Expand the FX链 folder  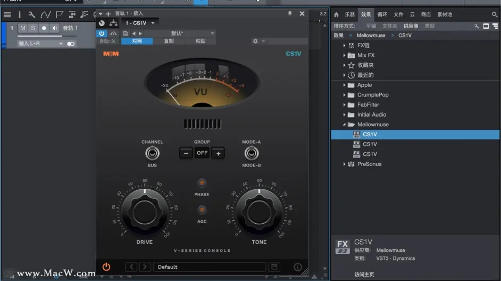pyautogui.click(x=344, y=46)
